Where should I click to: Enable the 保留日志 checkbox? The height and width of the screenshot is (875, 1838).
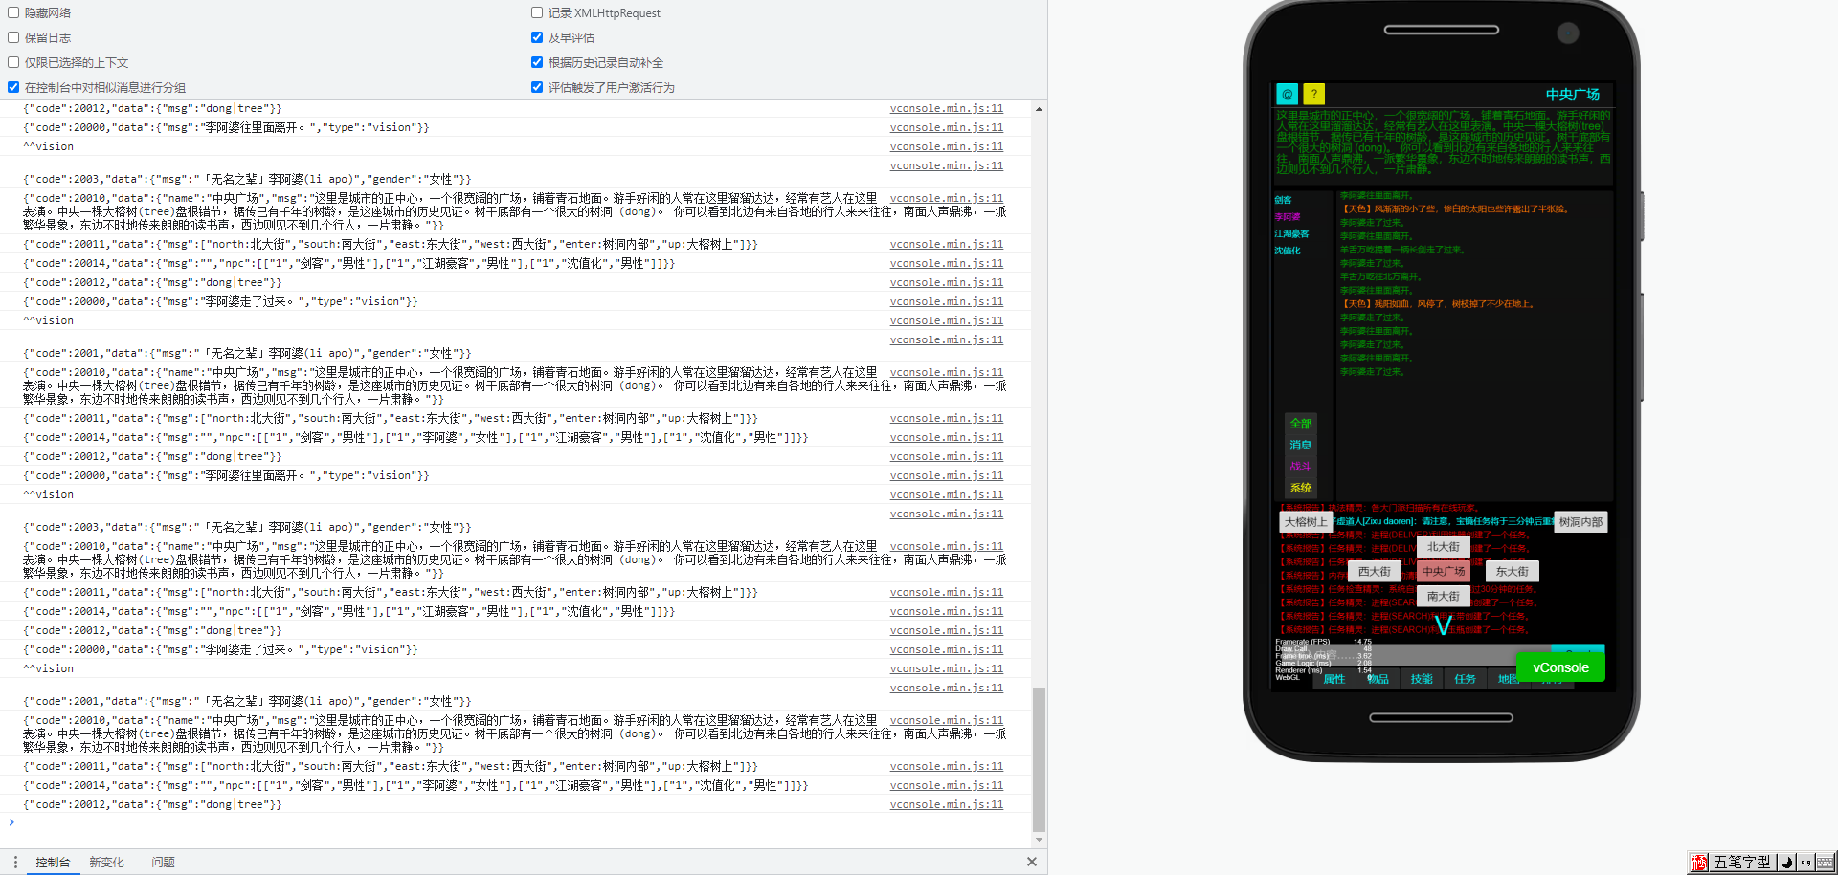[13, 37]
